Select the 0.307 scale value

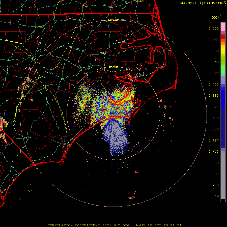pyautogui.click(x=214, y=174)
